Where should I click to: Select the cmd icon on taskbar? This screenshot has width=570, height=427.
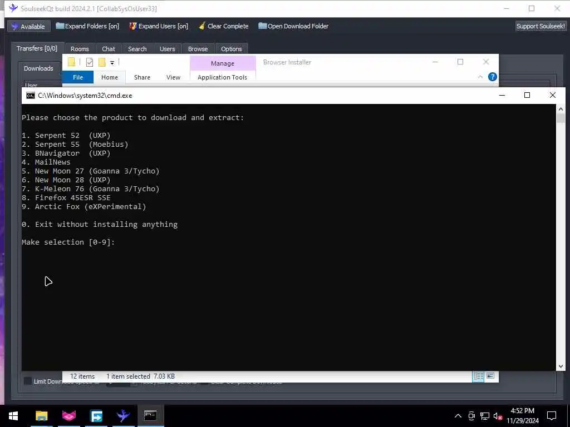pyautogui.click(x=150, y=416)
